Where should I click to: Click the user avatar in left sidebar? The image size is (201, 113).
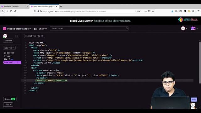point(5,36)
